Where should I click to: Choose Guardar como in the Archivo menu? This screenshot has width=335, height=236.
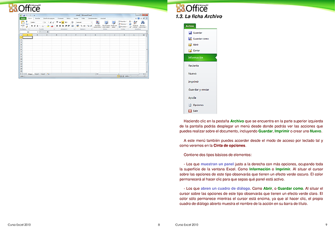point(198,39)
